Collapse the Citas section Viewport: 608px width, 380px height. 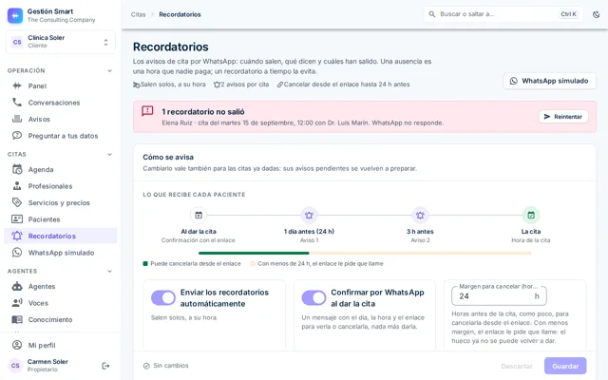[x=110, y=154]
